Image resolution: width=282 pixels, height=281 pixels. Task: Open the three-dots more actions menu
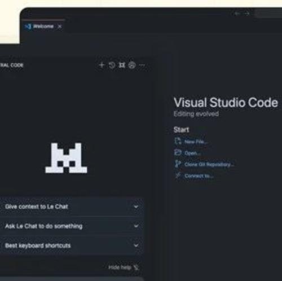tap(142, 65)
